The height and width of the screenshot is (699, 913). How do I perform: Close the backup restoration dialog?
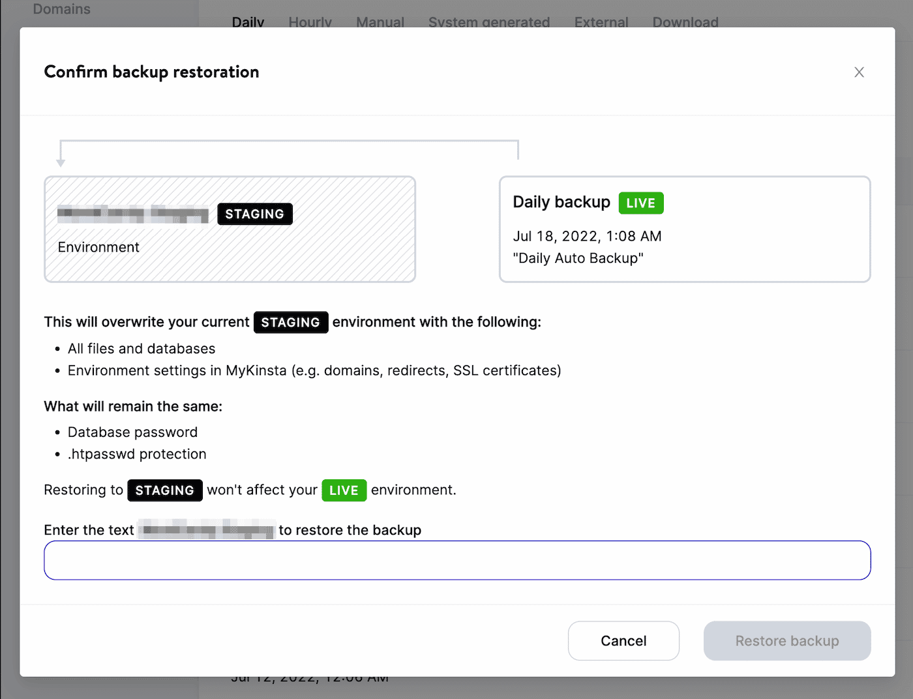coord(859,72)
